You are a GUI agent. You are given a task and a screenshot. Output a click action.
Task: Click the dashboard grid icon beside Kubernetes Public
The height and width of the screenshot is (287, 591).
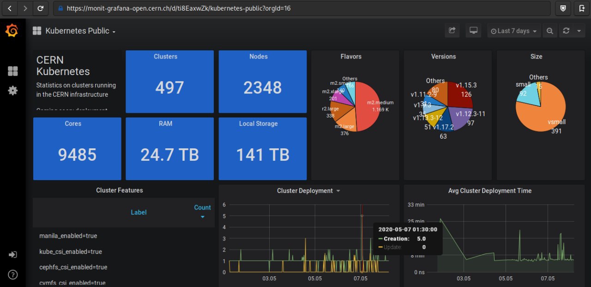pos(37,31)
